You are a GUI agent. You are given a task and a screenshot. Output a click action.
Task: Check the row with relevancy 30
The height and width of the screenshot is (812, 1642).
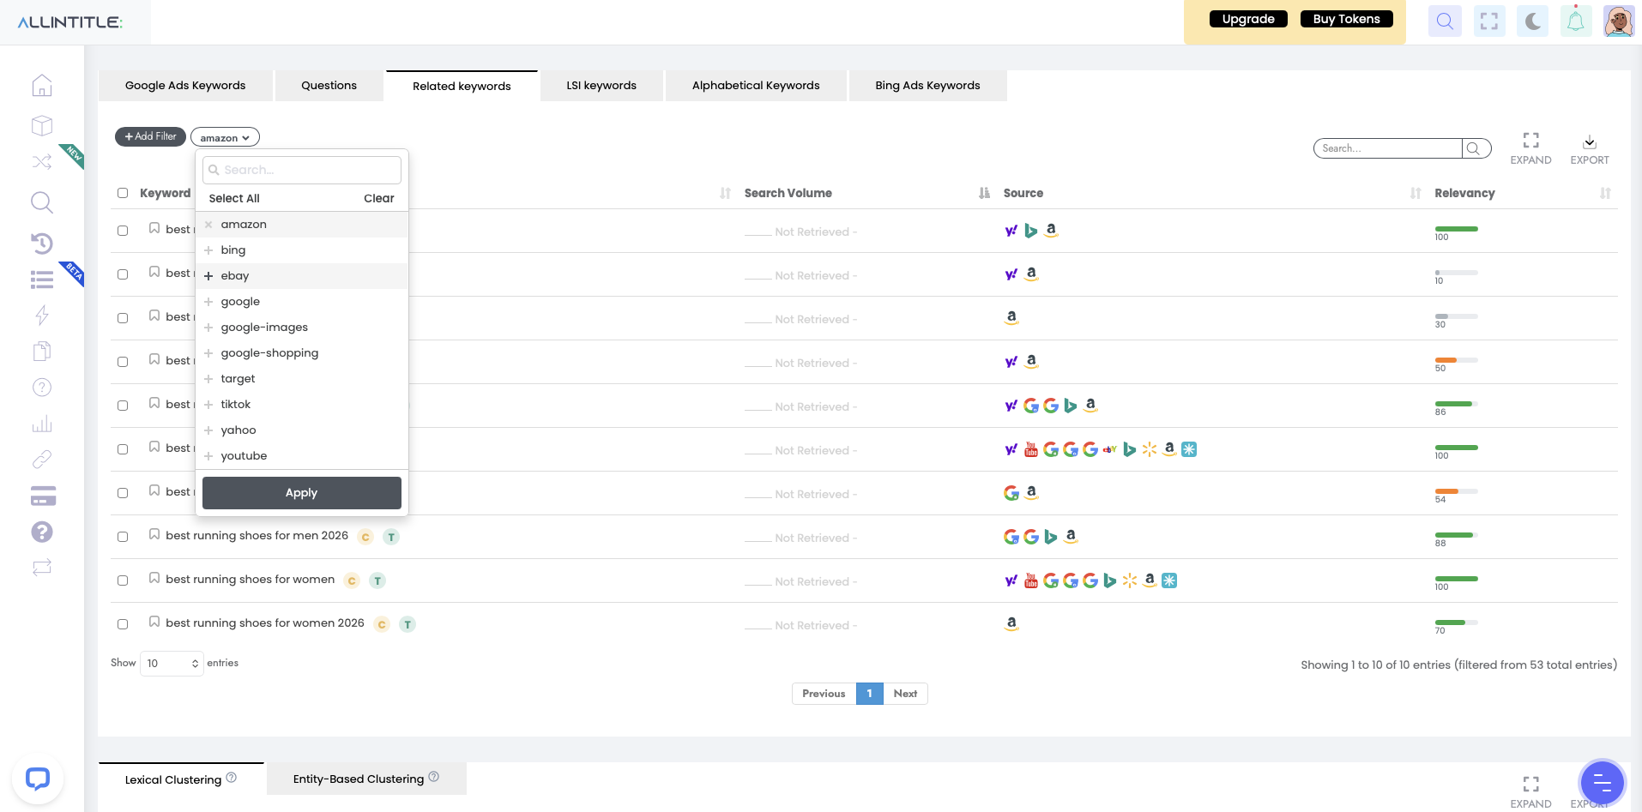tap(123, 318)
